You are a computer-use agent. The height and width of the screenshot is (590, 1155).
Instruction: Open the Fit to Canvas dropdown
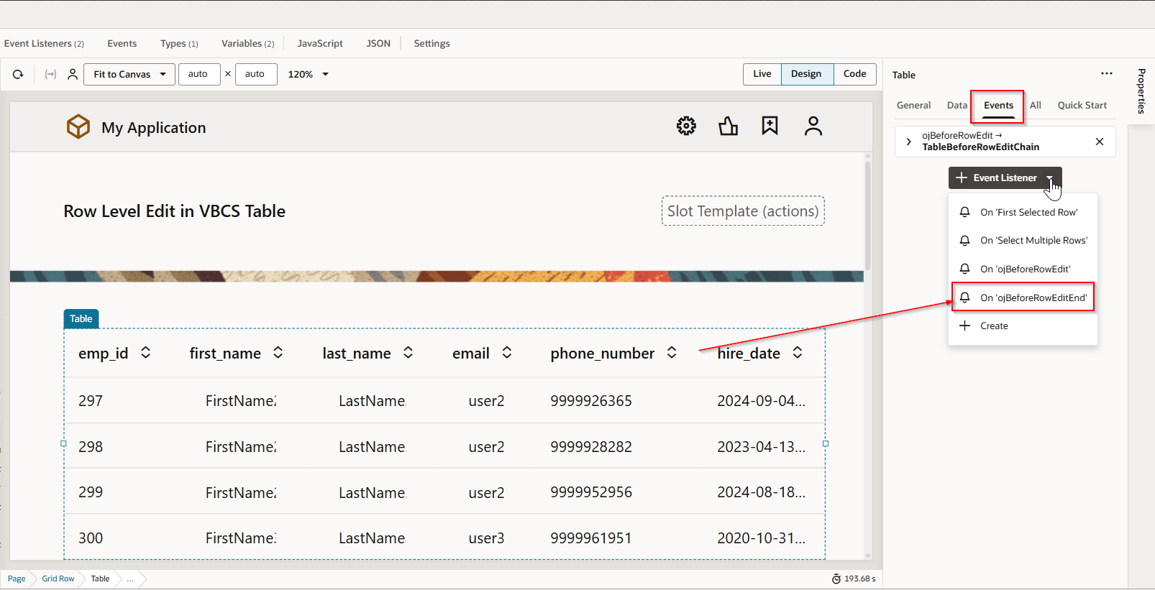(x=129, y=74)
